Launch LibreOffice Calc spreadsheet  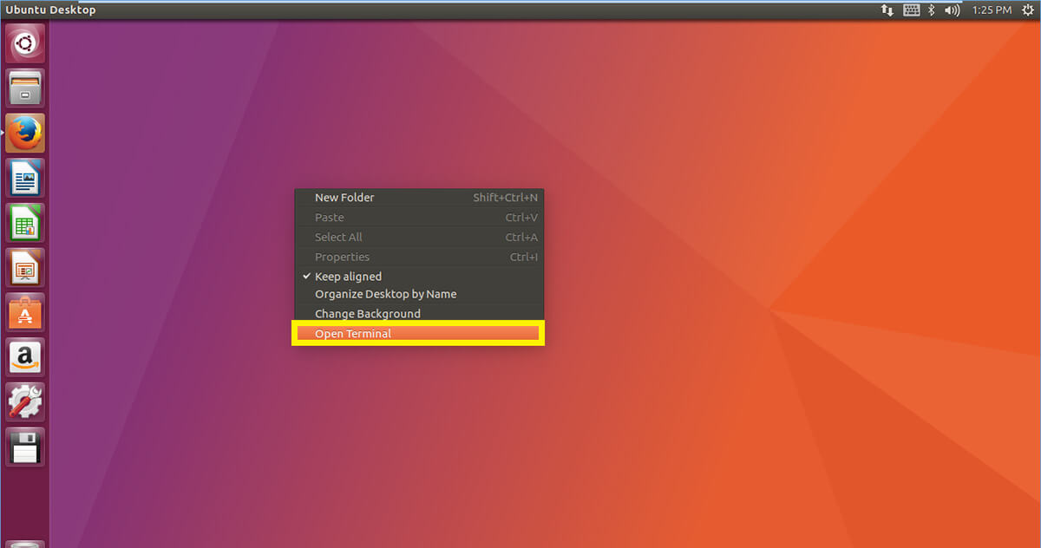click(25, 224)
